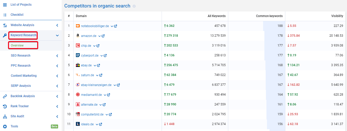347x131 pixels.
Task: Click the ebay.de favicon
Action: coord(78,65)
